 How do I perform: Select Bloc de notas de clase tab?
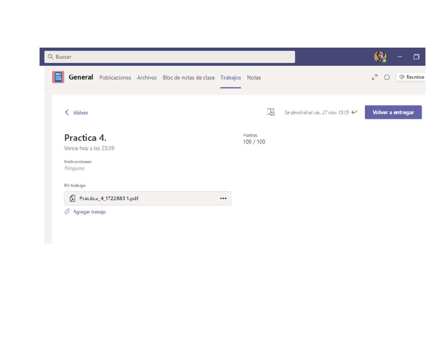pyautogui.click(x=189, y=78)
